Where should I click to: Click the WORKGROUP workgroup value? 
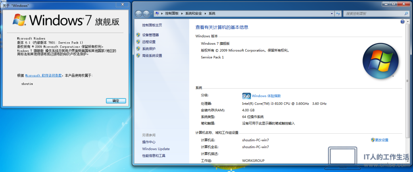pos(253,160)
